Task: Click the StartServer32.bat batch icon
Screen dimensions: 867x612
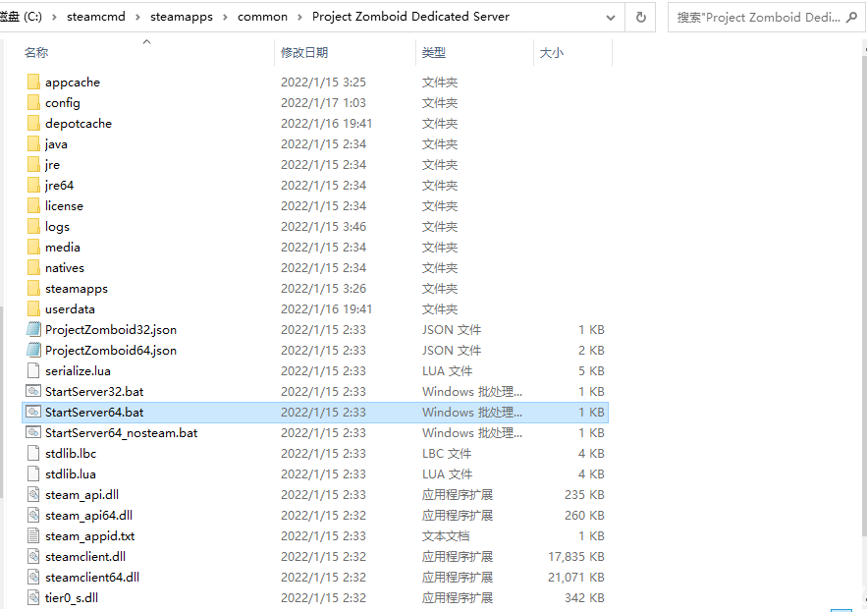Action: [x=33, y=391]
